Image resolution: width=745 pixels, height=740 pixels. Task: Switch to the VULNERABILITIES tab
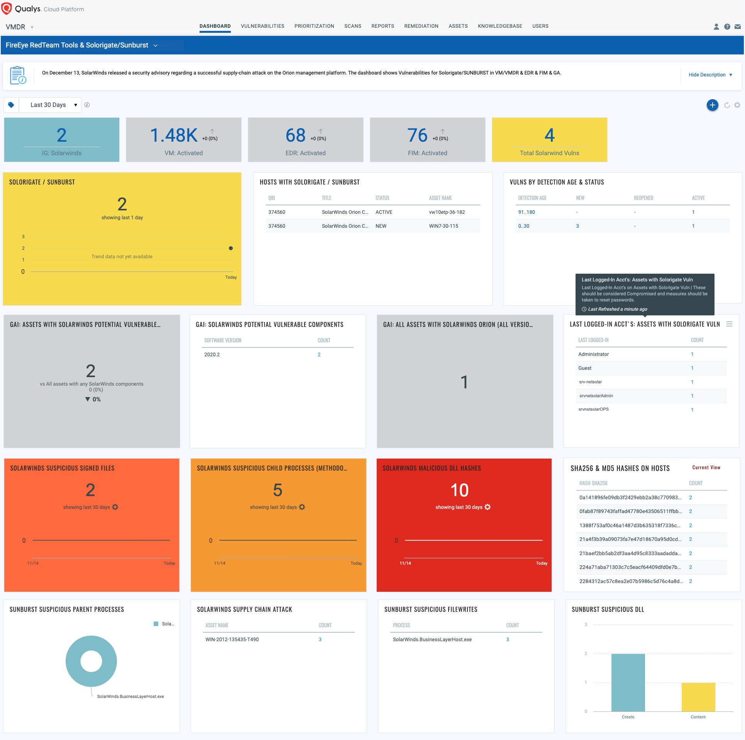(262, 26)
